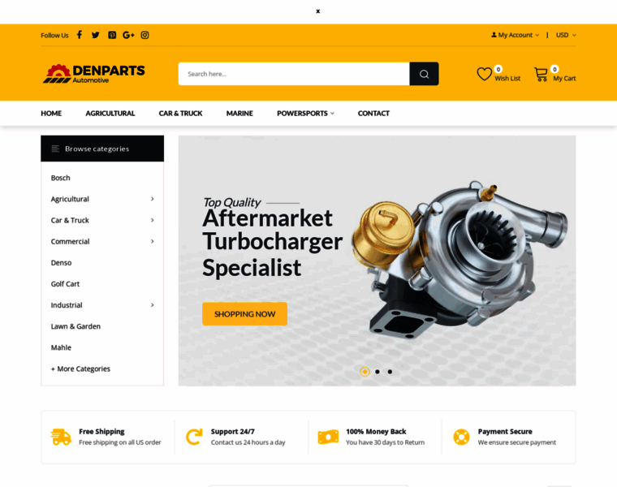617x487 pixels.
Task: Click the Wish List text link
Action: click(507, 78)
